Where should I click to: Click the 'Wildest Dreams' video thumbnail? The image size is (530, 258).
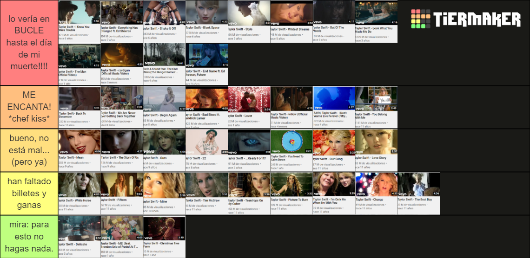291,22
